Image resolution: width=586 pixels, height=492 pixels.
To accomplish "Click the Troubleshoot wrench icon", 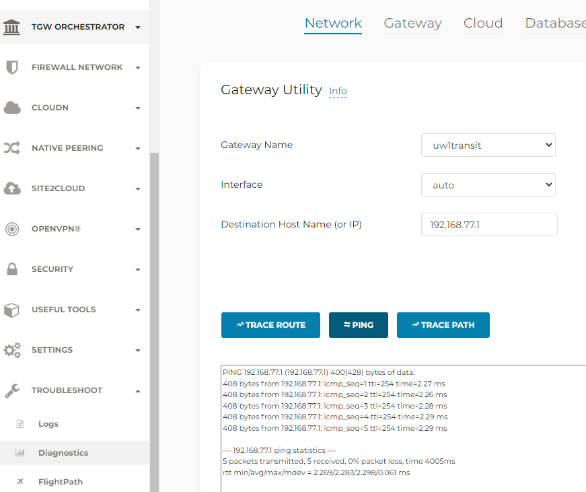I will [12, 390].
